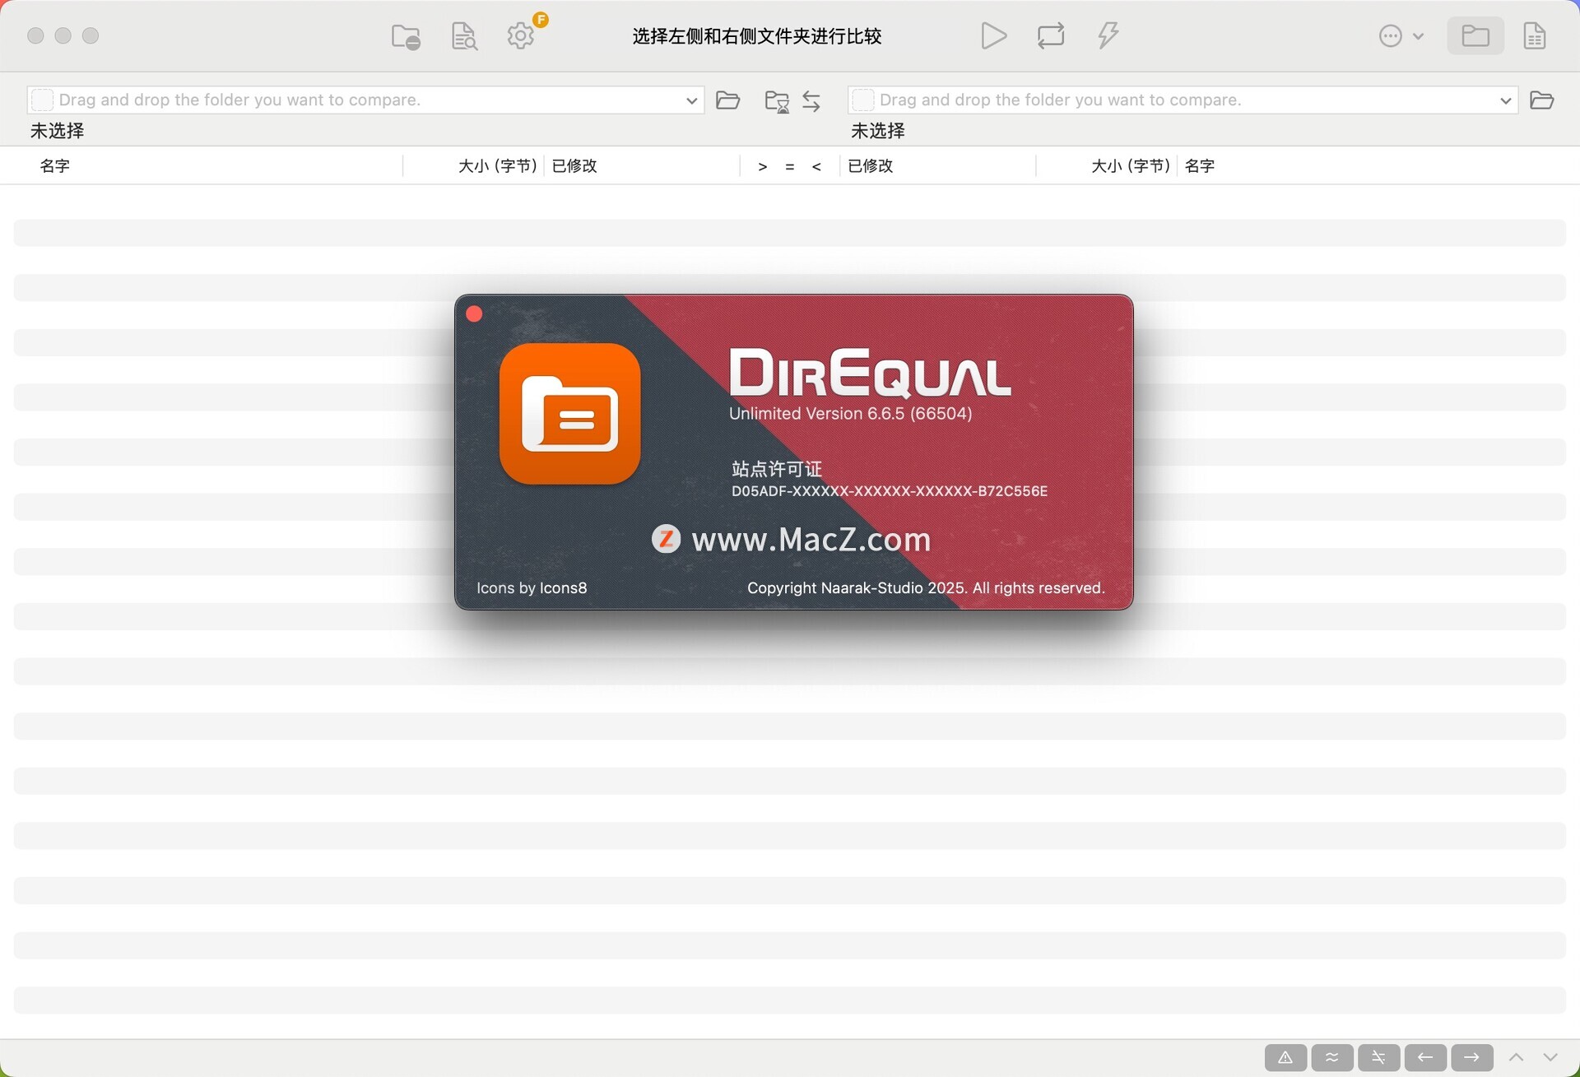Click the right 未选择 status label

click(x=877, y=131)
